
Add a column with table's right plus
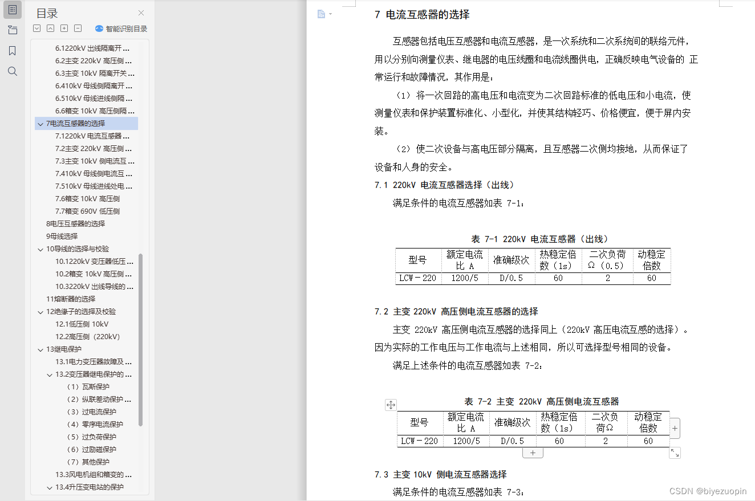pyautogui.click(x=675, y=427)
